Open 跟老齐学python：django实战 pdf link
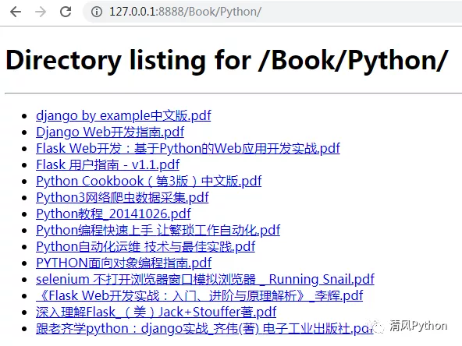The image size is (462, 346). pos(204,329)
